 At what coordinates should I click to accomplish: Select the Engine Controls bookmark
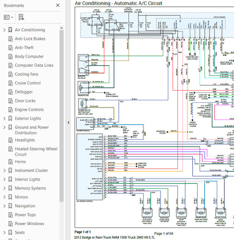(29, 109)
